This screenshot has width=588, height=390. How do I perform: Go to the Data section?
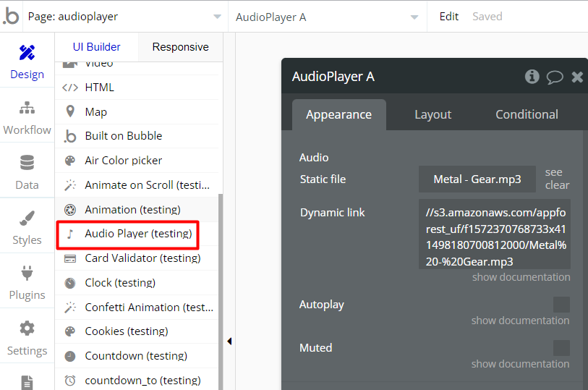click(27, 171)
